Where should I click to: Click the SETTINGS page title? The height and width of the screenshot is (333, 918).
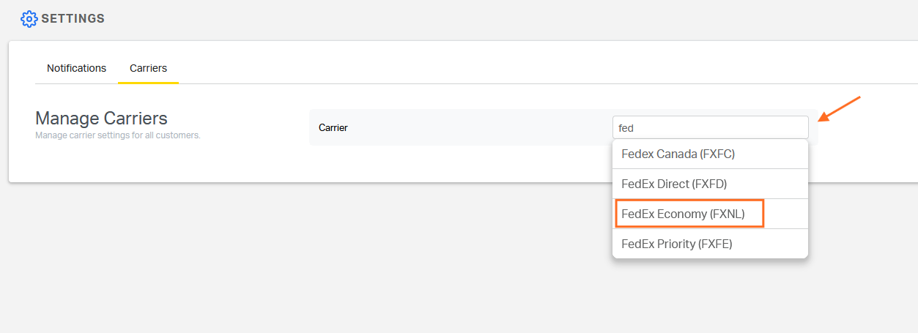(73, 18)
